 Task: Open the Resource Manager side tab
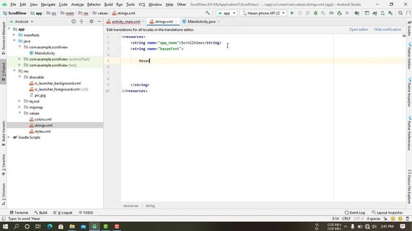[x=3, y=38]
